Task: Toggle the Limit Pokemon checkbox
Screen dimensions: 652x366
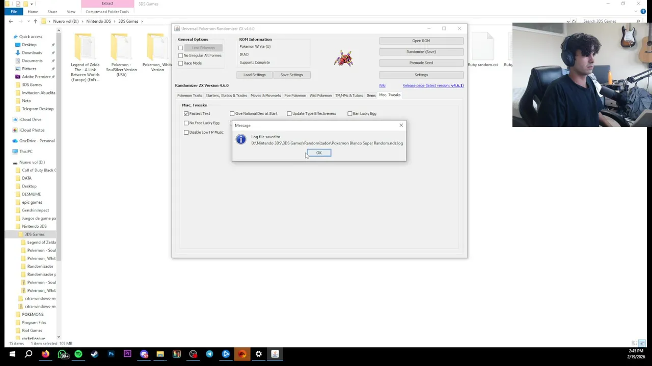Action: tap(181, 48)
